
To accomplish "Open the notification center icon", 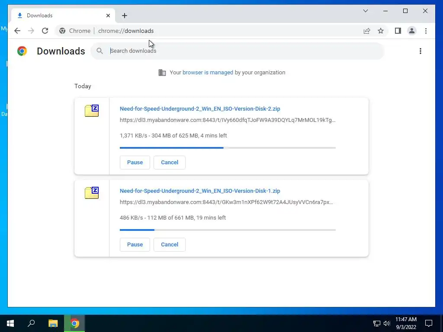I will click(x=429, y=323).
